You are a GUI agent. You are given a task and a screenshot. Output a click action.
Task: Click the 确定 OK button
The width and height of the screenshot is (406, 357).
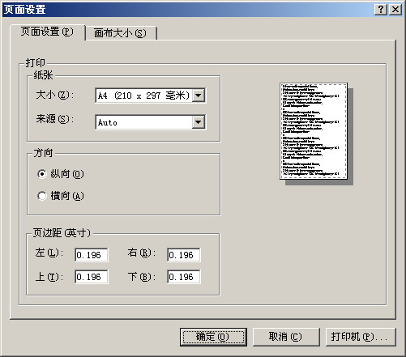pos(213,337)
